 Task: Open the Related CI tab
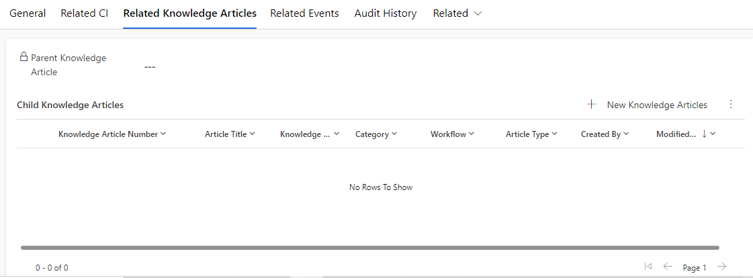pos(85,13)
